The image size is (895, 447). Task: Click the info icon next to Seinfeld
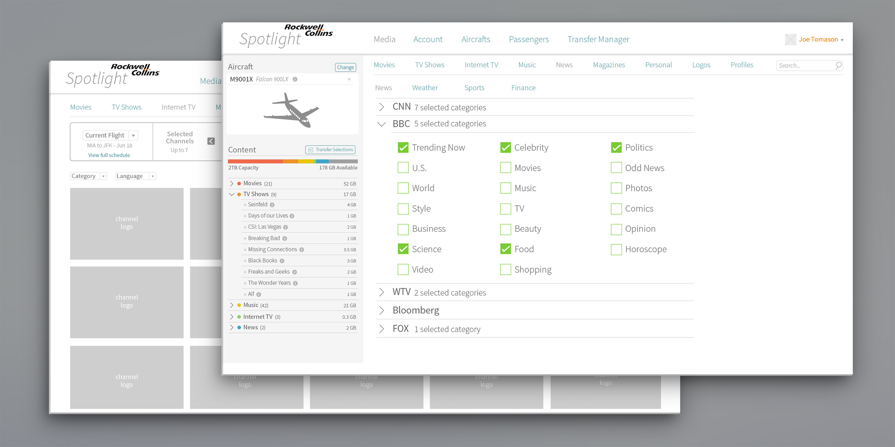pos(272,205)
